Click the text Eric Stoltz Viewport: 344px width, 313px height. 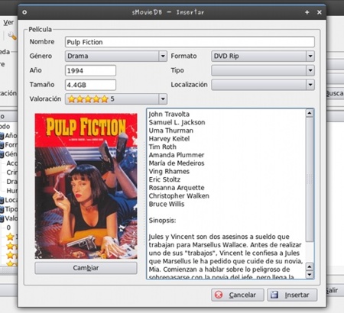[x=164, y=179]
